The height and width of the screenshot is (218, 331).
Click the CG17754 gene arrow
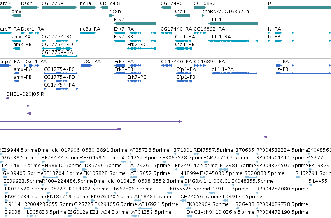tap(60, 7)
